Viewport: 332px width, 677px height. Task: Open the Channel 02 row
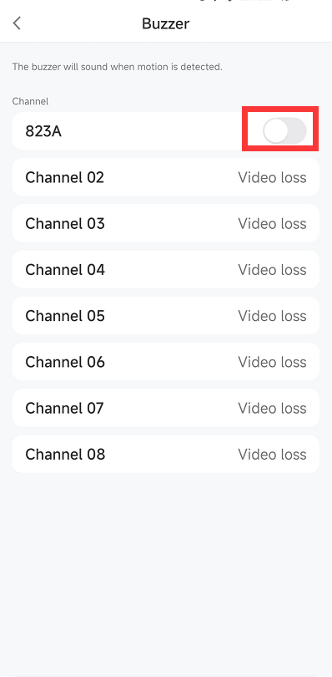[165, 177]
